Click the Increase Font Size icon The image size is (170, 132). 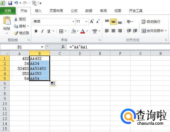[92, 21]
